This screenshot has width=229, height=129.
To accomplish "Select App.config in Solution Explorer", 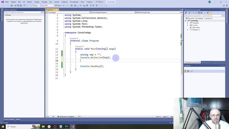I will coord(196,28).
